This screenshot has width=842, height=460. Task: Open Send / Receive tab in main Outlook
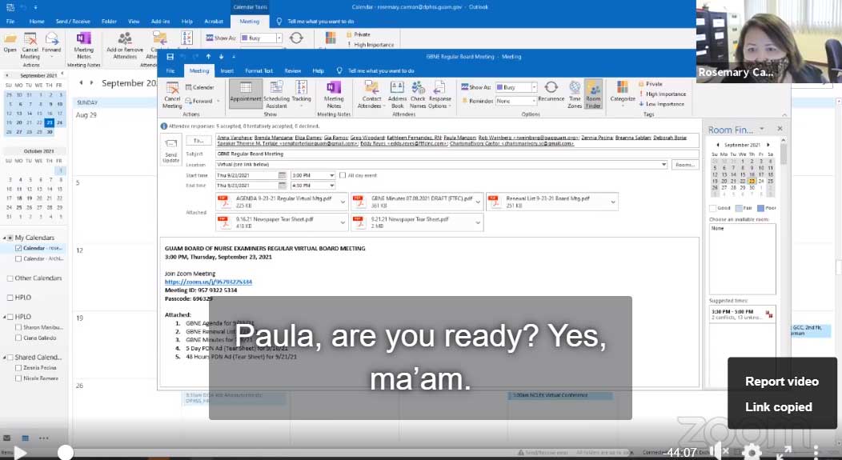coord(73,22)
